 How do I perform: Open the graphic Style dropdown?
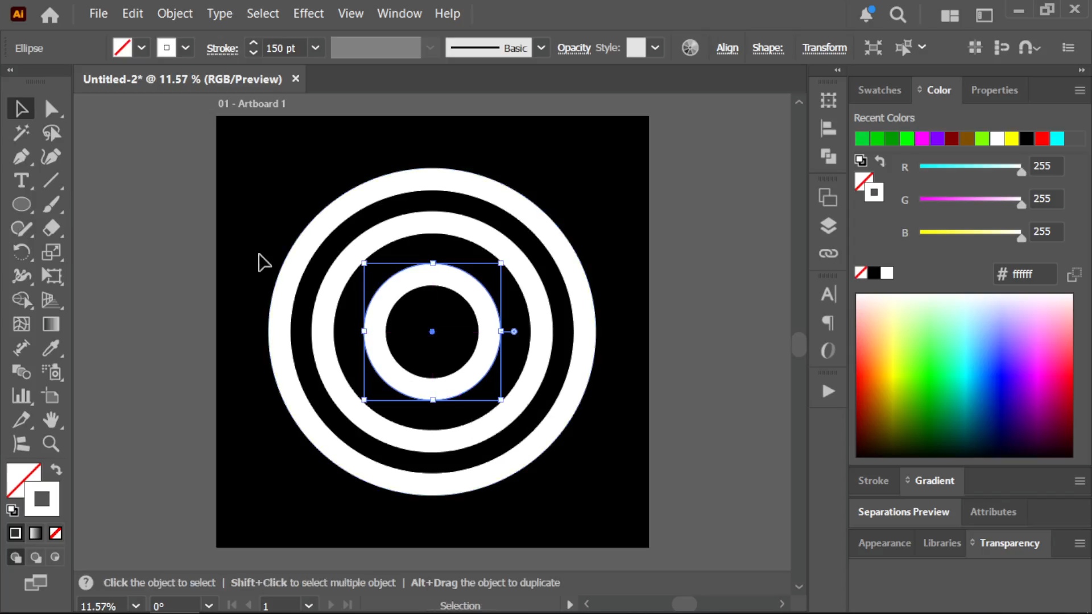655,48
